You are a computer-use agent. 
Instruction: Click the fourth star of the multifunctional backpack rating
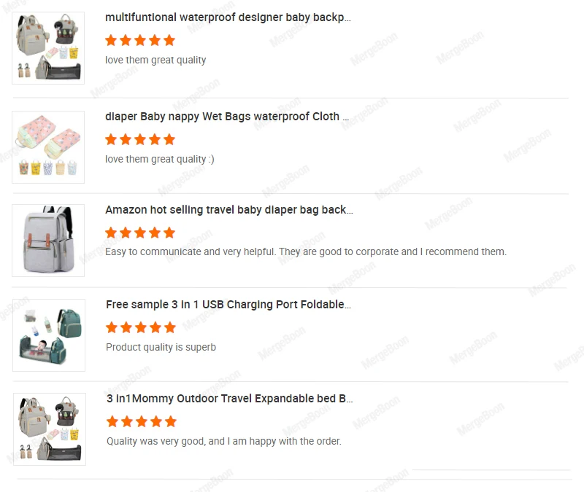coord(155,40)
